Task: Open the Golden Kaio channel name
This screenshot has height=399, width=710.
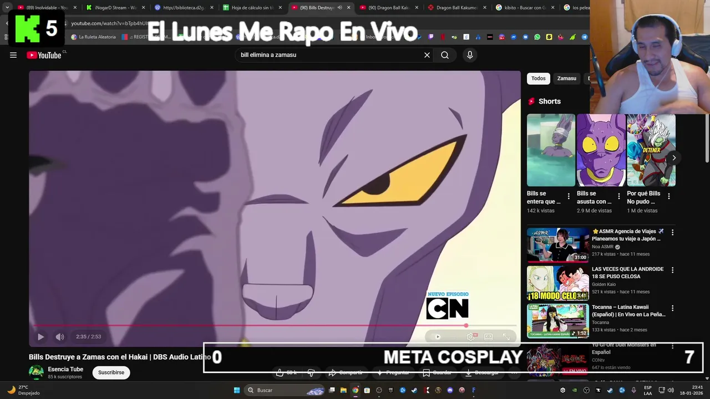Action: (603, 284)
